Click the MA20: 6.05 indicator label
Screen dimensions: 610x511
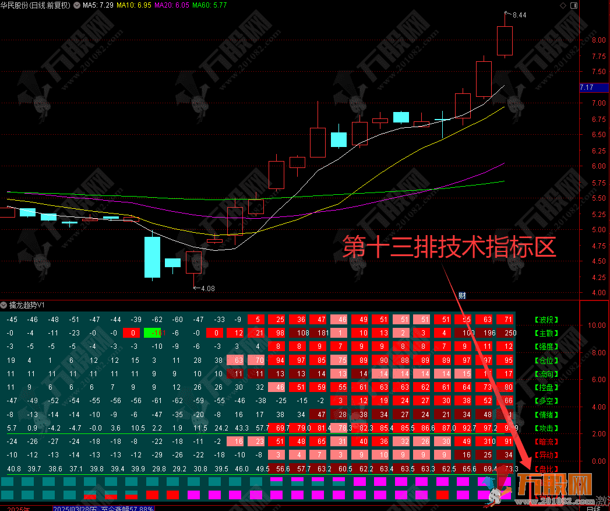click(171, 5)
